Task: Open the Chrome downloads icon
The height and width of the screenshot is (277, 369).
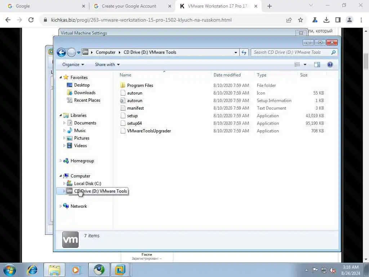Action: click(x=326, y=20)
